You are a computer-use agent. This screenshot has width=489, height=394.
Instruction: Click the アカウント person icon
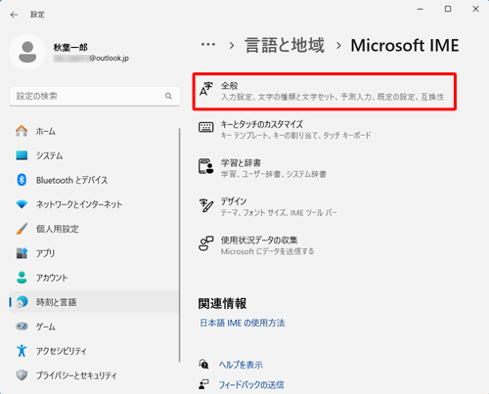pos(22,278)
